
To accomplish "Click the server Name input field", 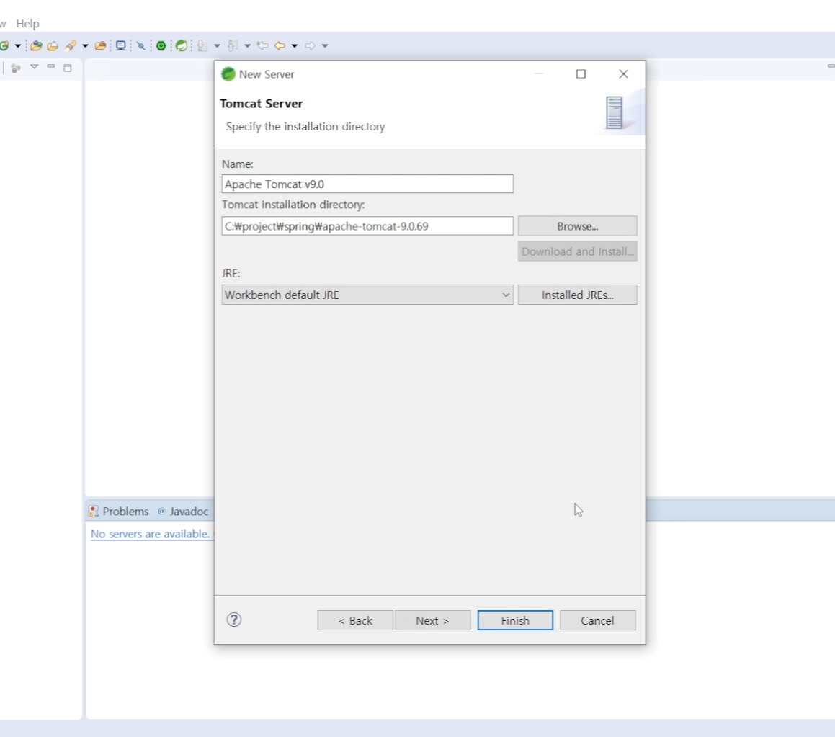I will (367, 184).
